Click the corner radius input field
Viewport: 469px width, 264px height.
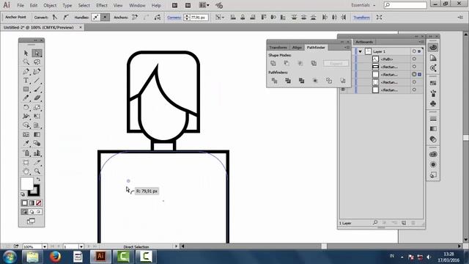(x=199, y=18)
